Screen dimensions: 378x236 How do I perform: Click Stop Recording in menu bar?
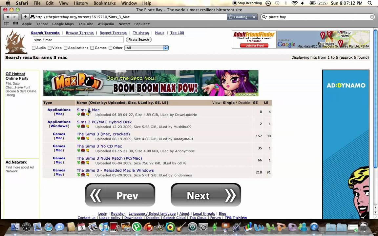point(247,3)
